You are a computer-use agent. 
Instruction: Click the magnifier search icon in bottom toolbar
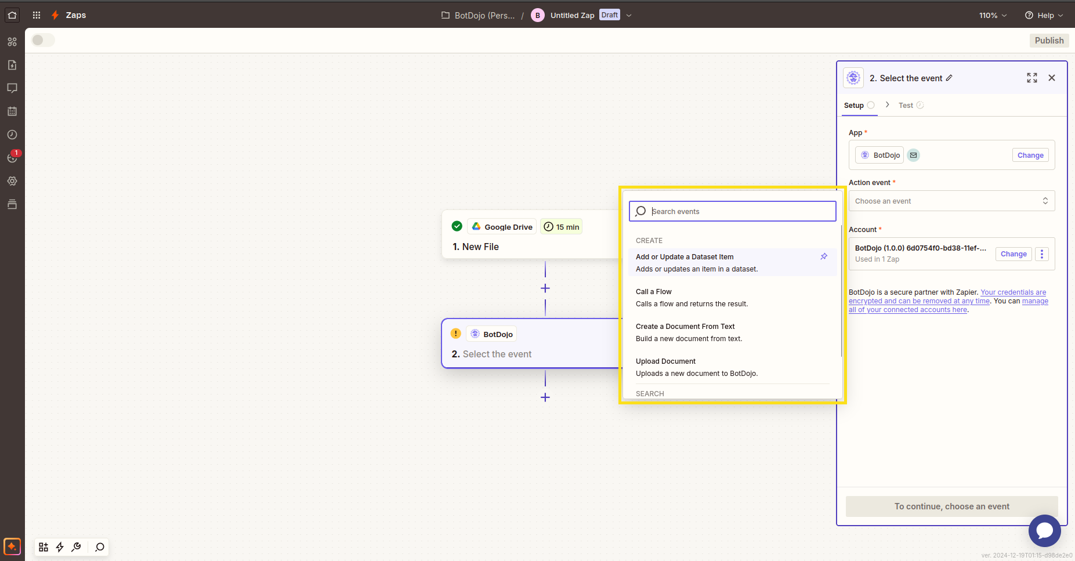tap(100, 547)
